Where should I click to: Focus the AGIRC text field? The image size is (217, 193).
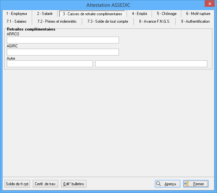(x=63, y=52)
